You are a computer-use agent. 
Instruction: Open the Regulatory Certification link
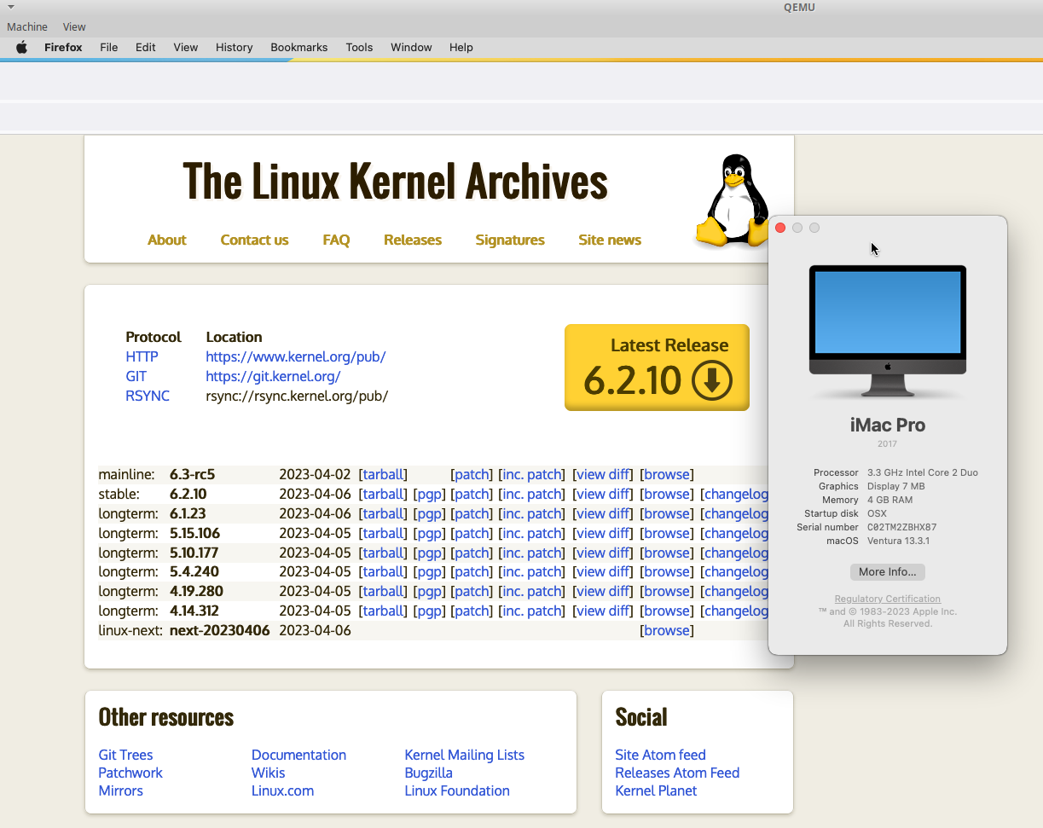887,599
